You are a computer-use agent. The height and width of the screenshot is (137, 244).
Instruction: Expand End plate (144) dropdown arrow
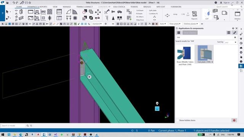point(212,62)
